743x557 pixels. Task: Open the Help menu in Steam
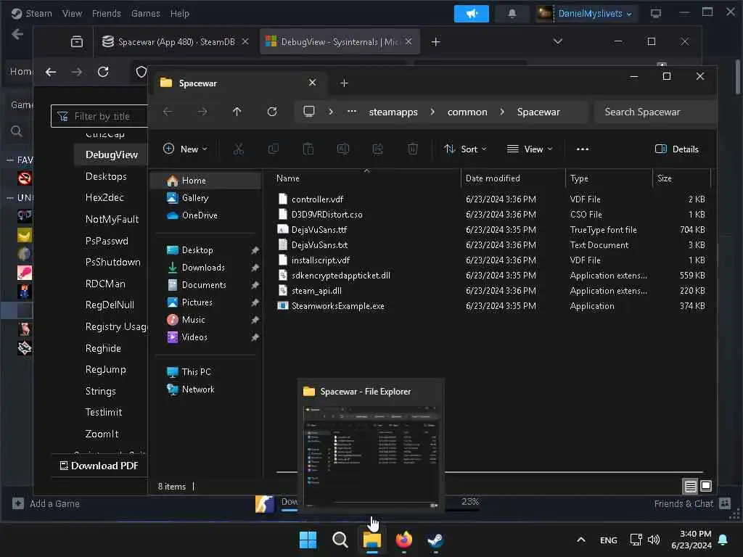(x=180, y=14)
